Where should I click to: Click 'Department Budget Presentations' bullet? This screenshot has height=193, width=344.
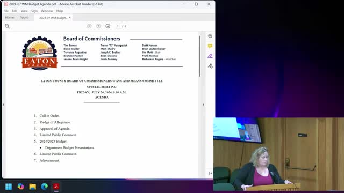coord(70,148)
